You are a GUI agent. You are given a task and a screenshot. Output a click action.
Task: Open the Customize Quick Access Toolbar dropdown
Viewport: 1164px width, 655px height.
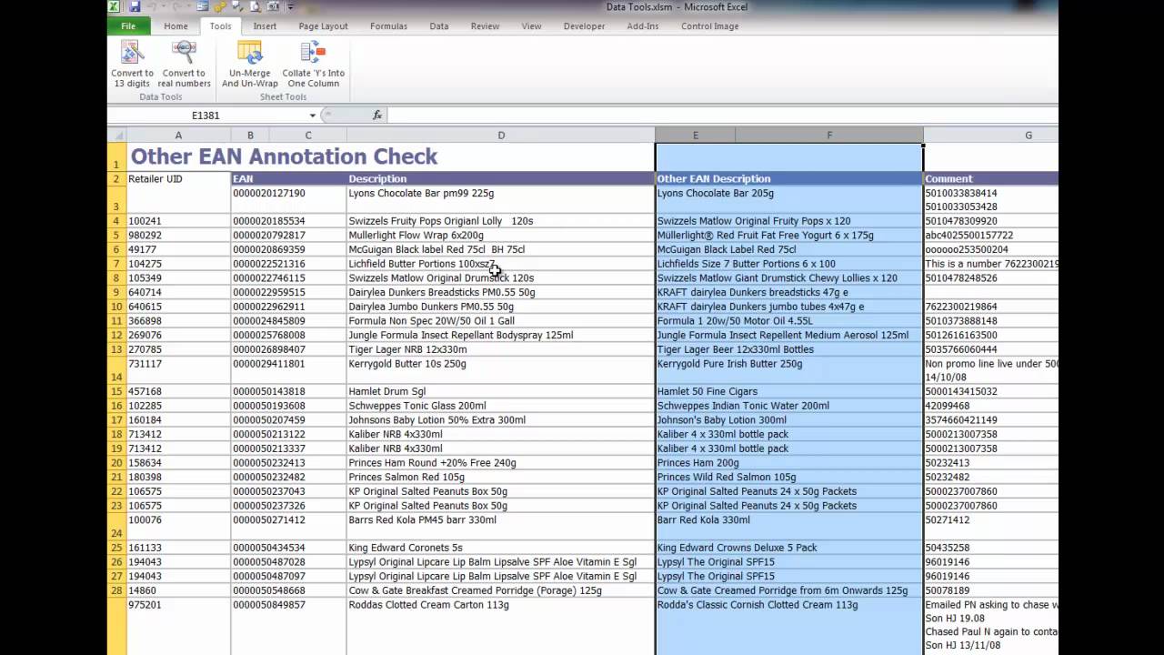[290, 7]
